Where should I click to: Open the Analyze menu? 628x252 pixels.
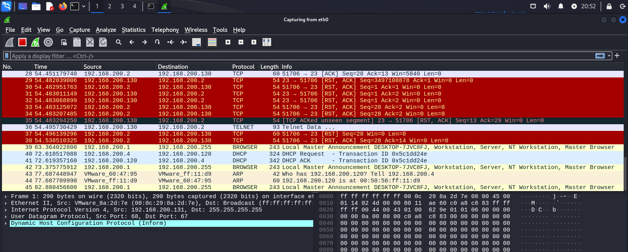tap(106, 30)
